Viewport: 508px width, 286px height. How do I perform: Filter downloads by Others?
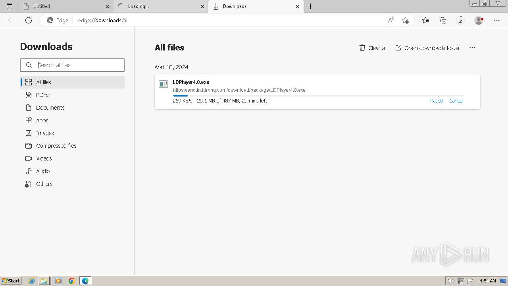(72, 184)
